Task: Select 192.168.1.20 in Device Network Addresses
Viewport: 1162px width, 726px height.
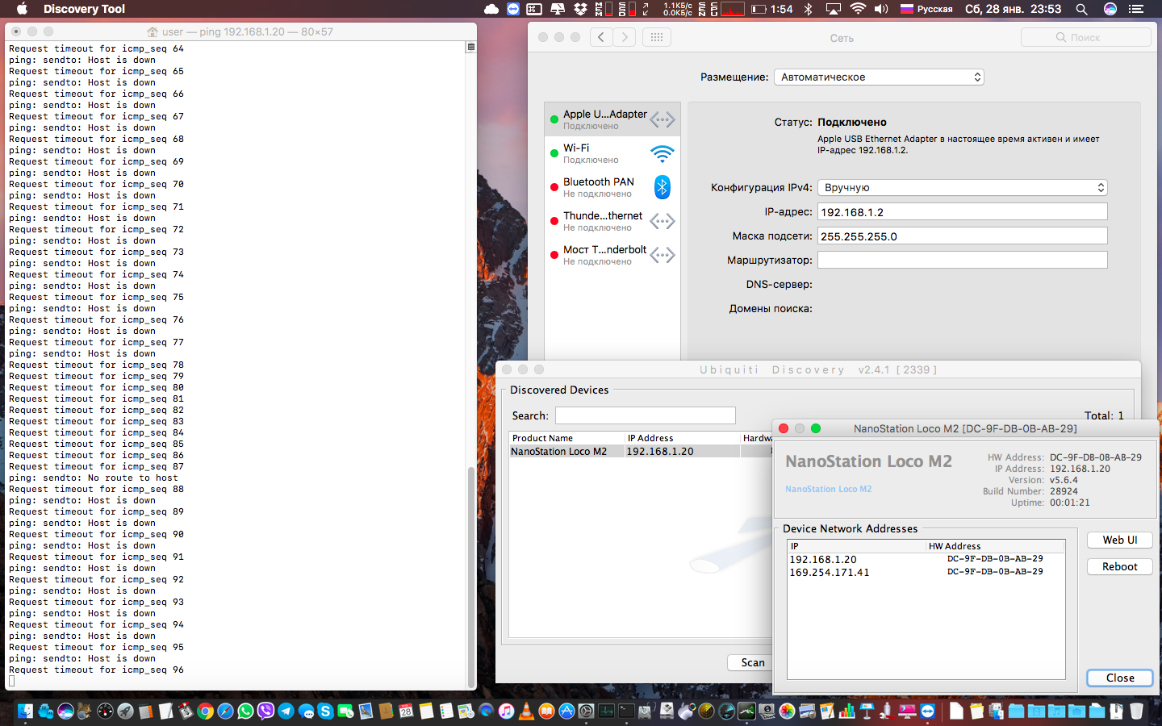Action: point(926,559)
